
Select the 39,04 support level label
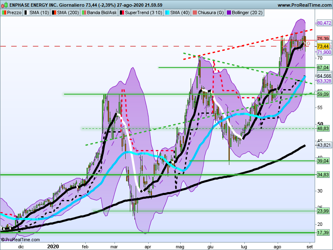click(x=323, y=161)
